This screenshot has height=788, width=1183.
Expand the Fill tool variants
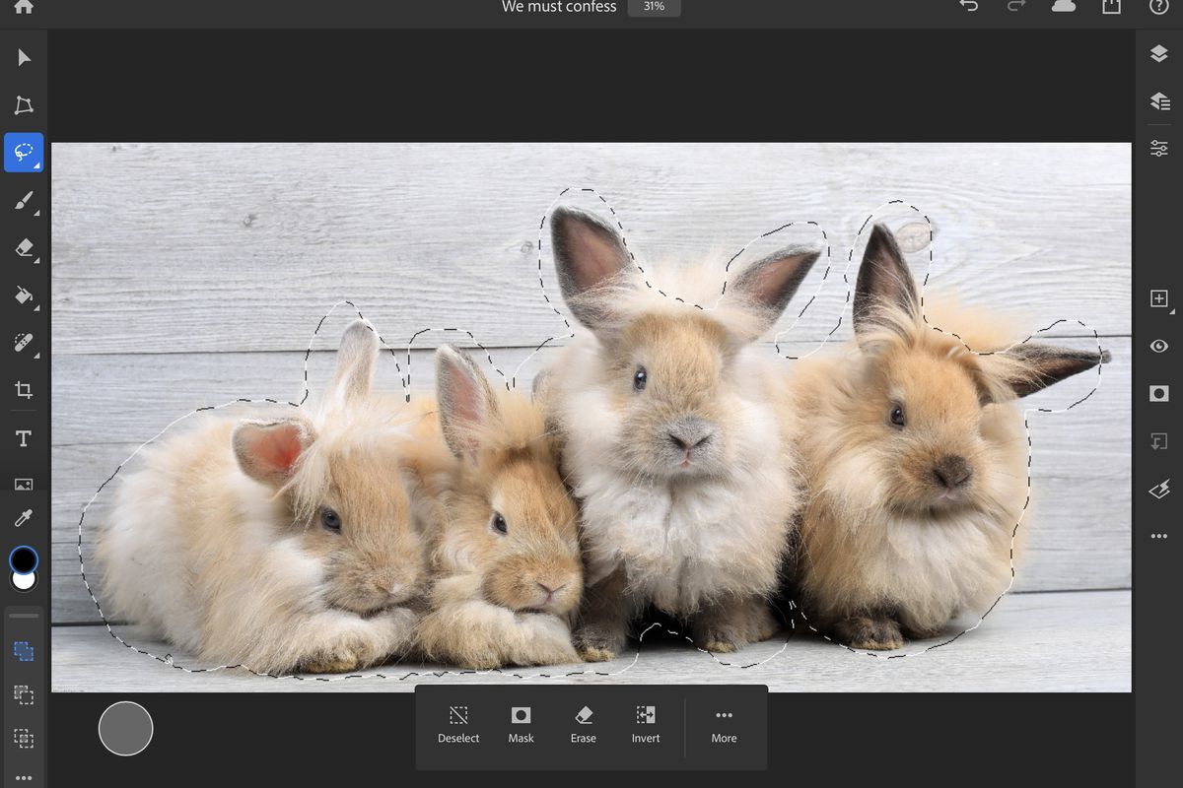(37, 310)
